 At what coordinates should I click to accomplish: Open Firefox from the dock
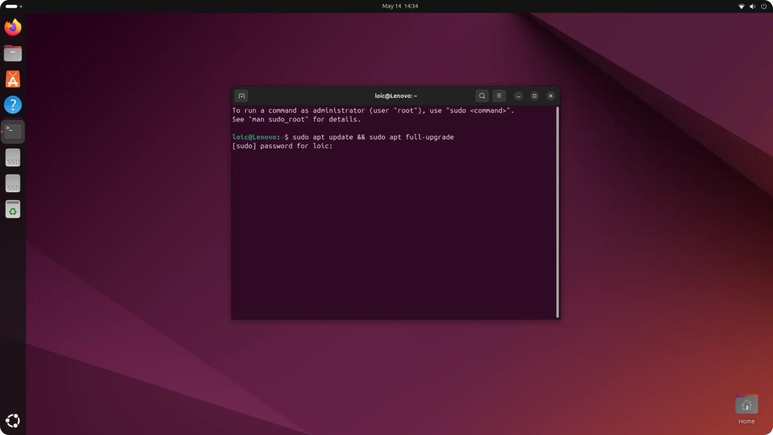[x=13, y=27]
